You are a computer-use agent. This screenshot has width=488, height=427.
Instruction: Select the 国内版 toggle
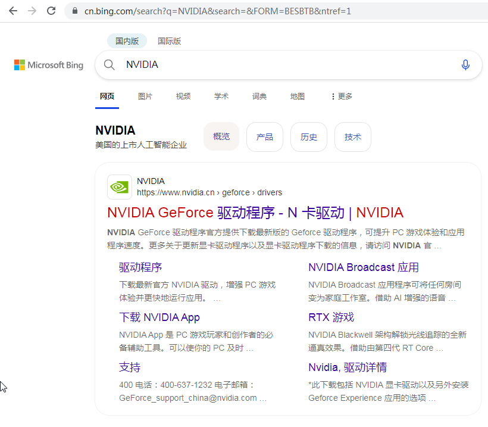(x=127, y=41)
